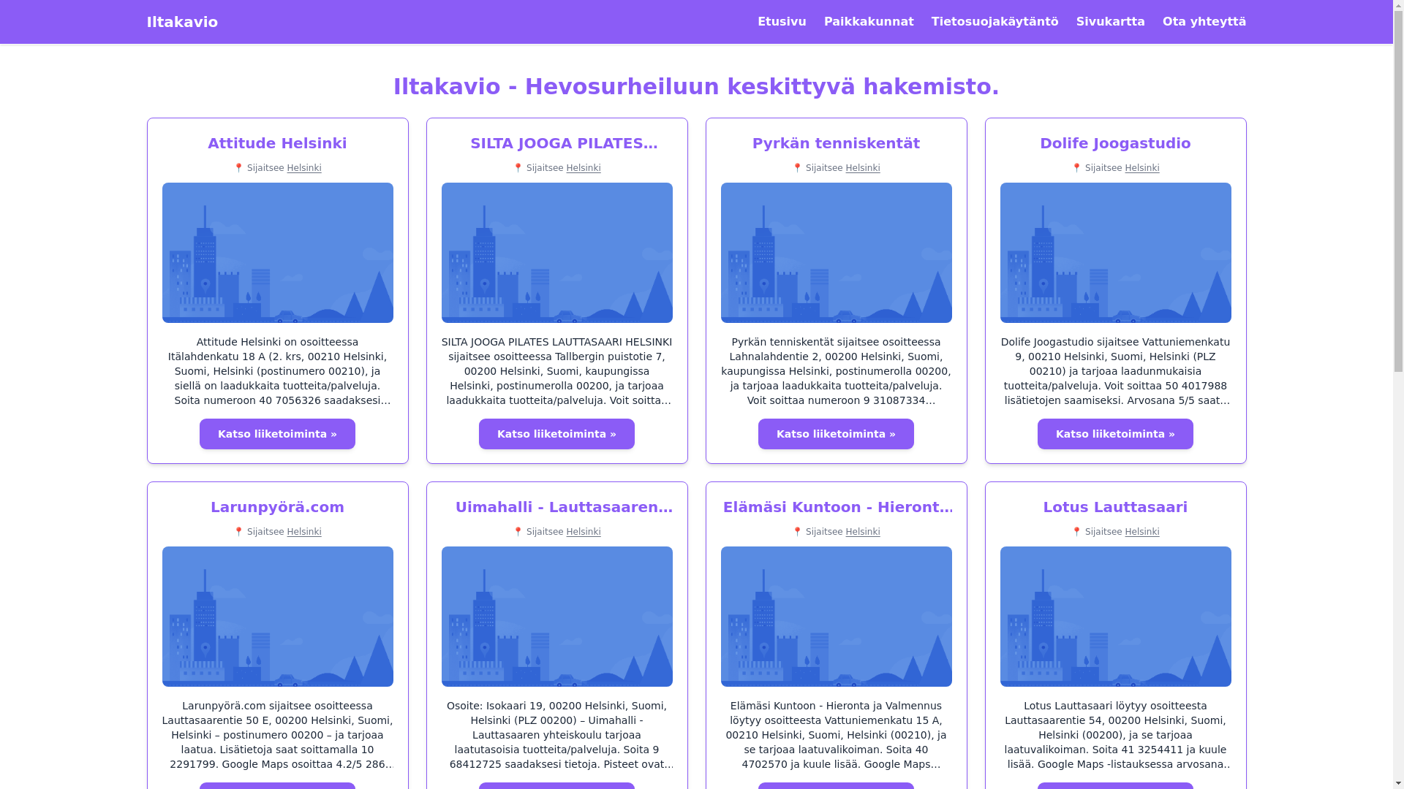Image resolution: width=1404 pixels, height=789 pixels.
Task: Click Attitude Helsinki city thumbnail image
Action: 278,253
